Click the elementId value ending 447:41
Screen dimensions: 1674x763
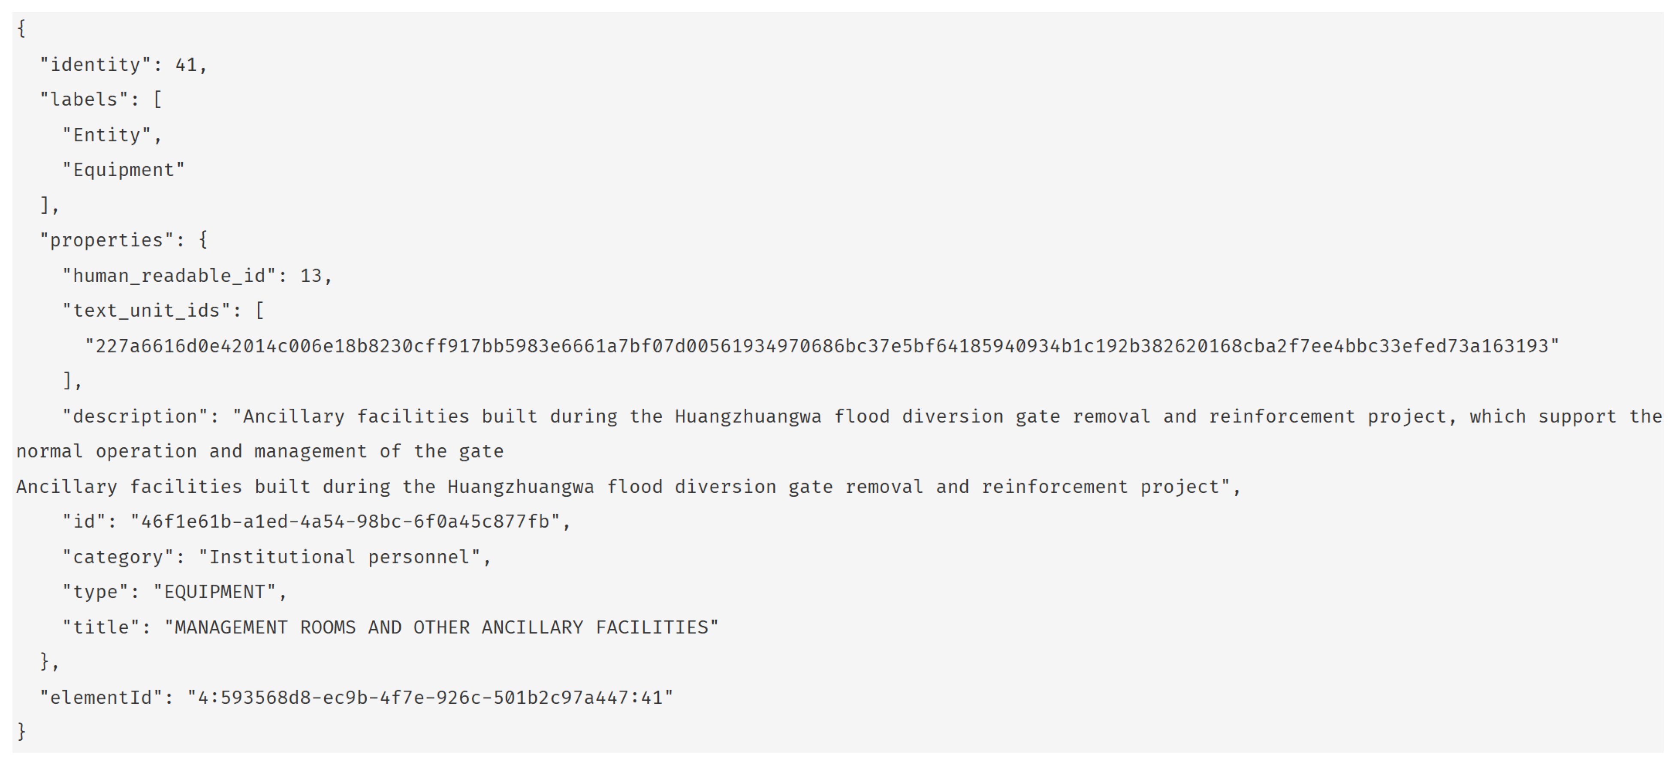click(430, 698)
